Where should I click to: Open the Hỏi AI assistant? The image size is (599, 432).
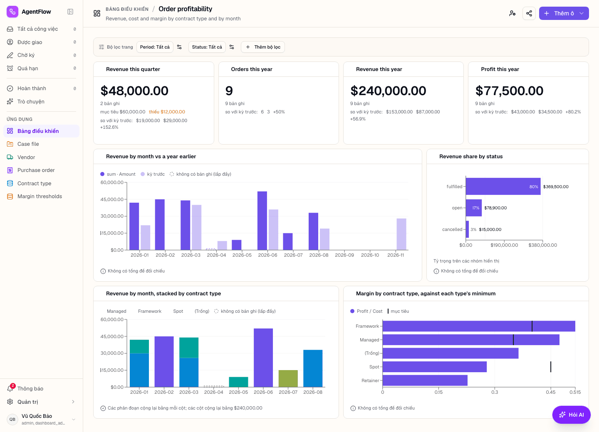pyautogui.click(x=572, y=415)
